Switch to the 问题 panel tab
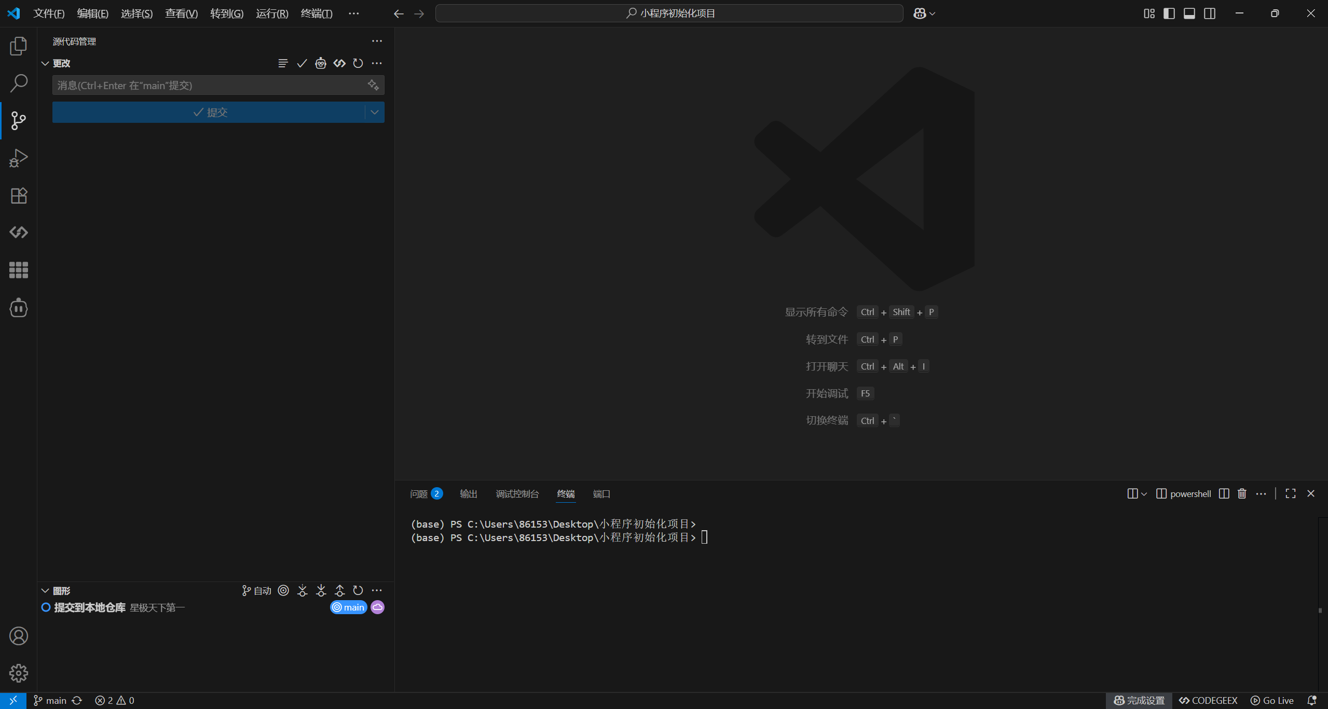This screenshot has height=709, width=1328. point(426,493)
